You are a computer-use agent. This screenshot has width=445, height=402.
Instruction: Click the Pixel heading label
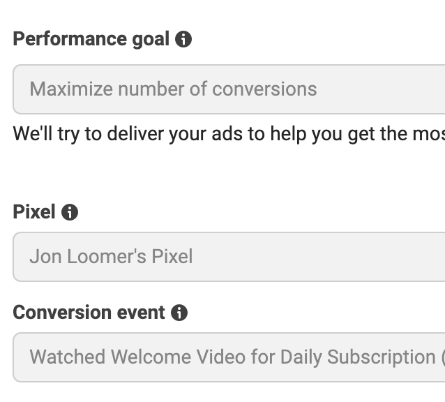(34, 212)
